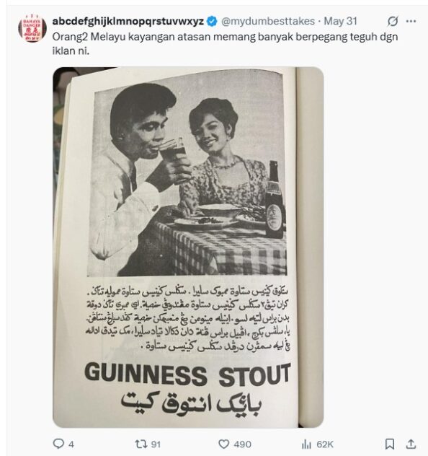Toggle the bookmark icon on this post
This screenshot has width=428, height=456.
[x=390, y=444]
